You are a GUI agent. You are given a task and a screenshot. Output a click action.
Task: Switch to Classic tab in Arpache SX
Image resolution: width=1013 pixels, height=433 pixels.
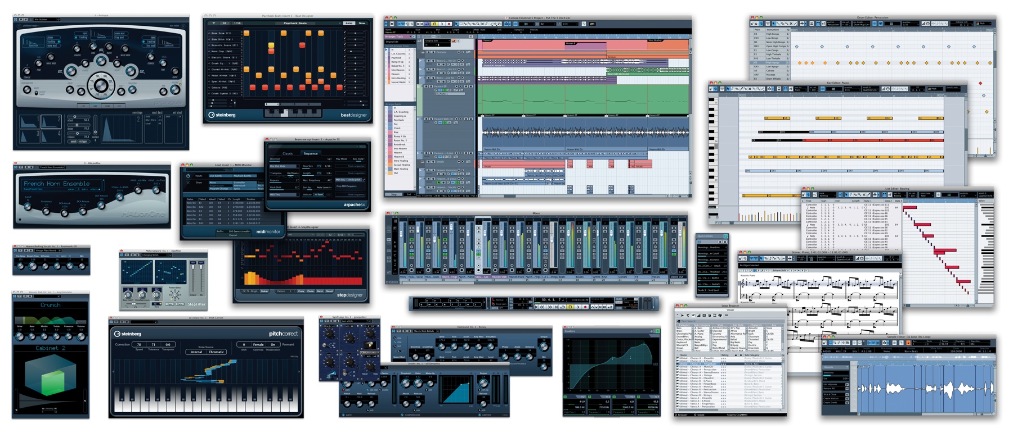click(x=288, y=153)
